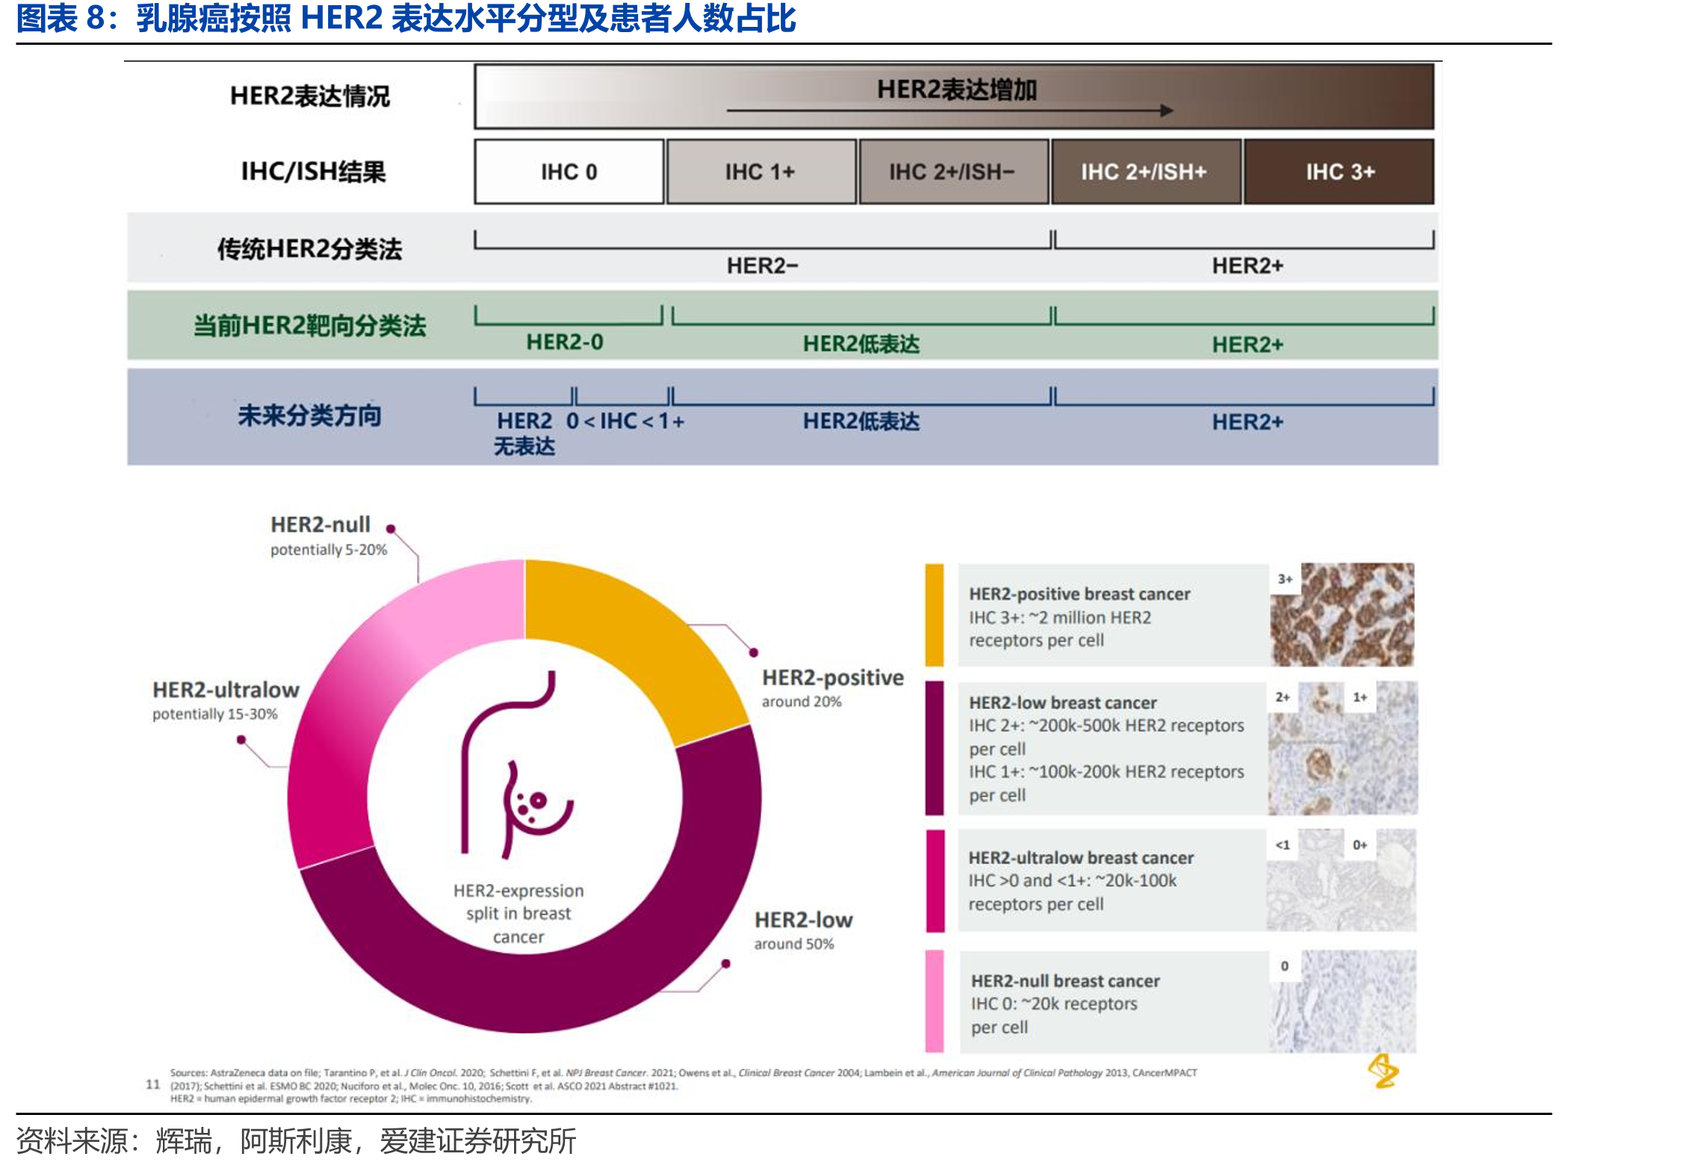Click the 'IHC 3+: ~2 million HER2' description
This screenshot has width=1690, height=1165.
(1060, 629)
